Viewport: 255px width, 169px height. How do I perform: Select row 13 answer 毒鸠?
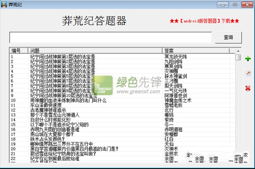(122, 115)
